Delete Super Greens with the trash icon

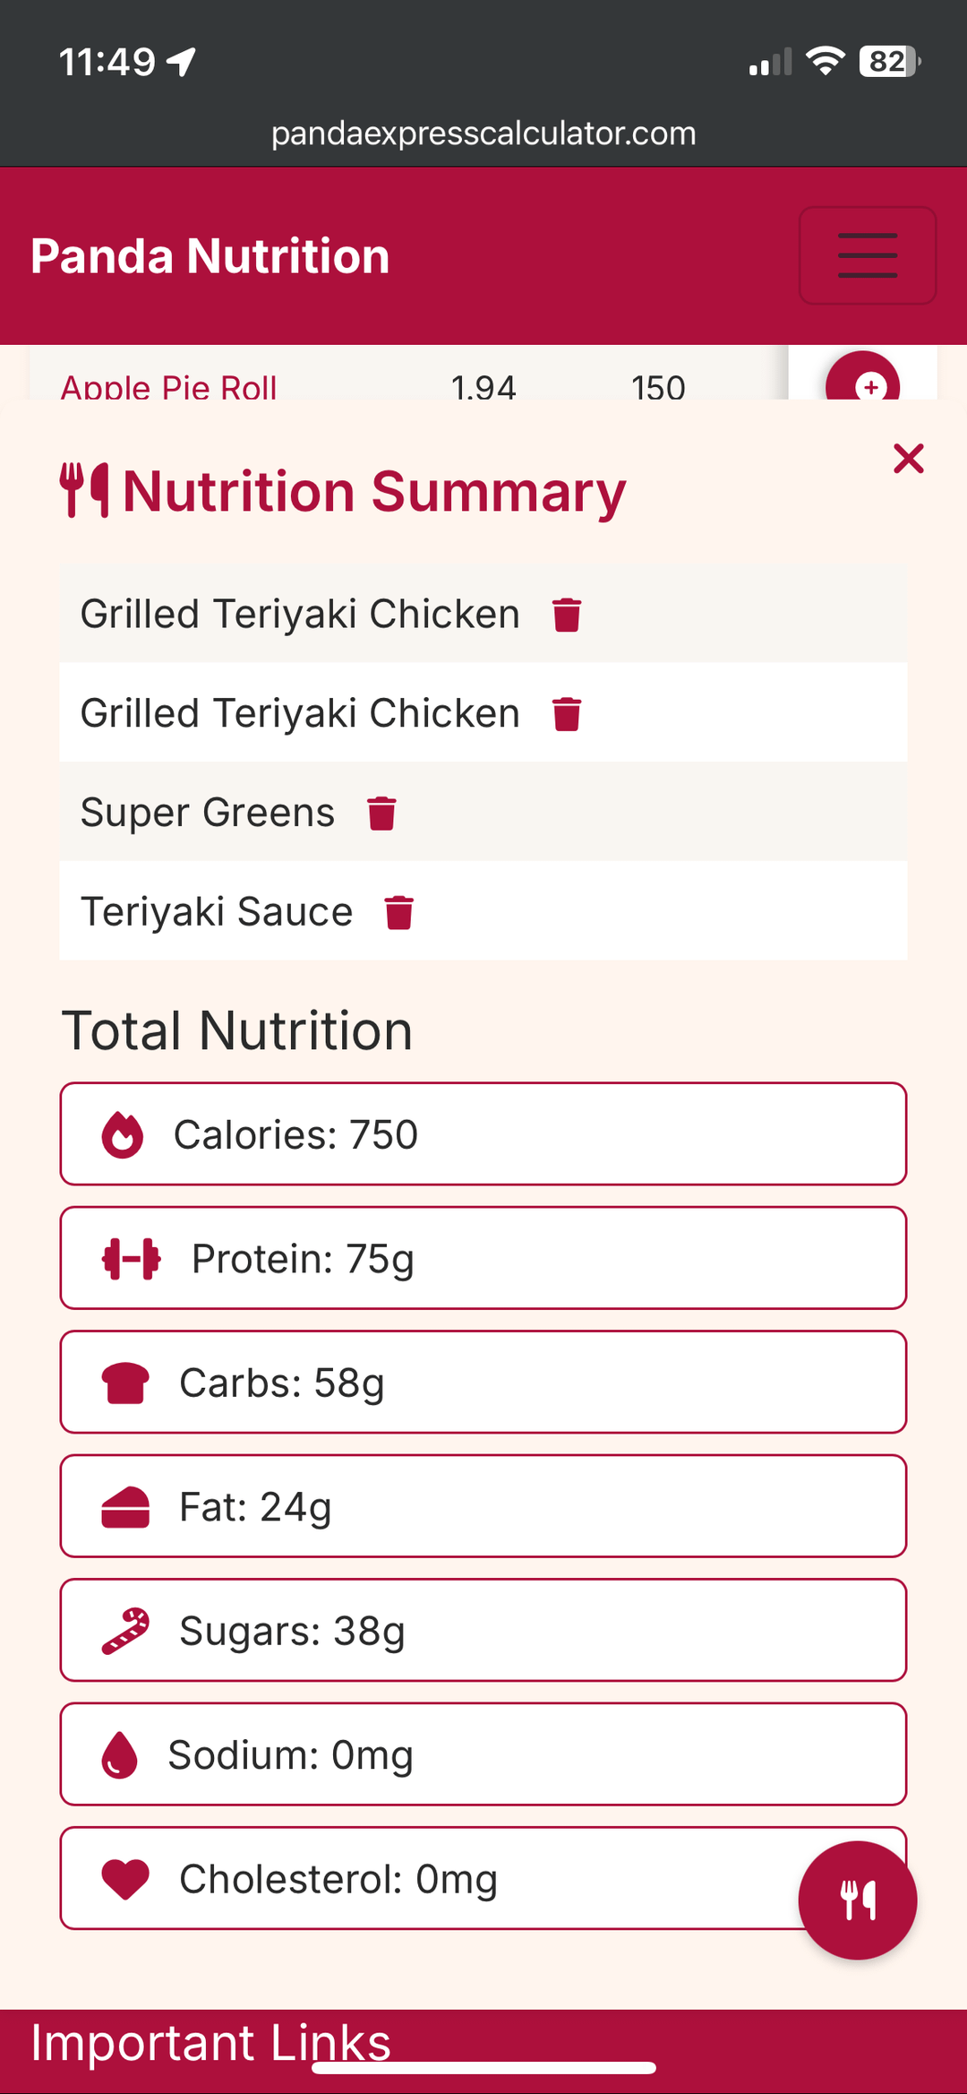[381, 814]
